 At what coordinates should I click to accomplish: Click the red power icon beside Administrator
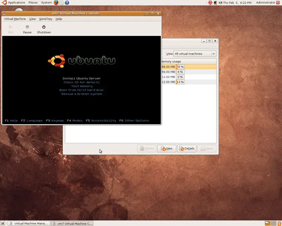pyautogui.click(x=278, y=2)
